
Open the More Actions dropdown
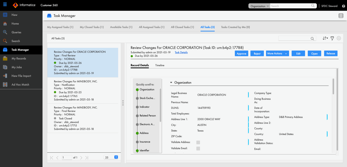[277, 53]
